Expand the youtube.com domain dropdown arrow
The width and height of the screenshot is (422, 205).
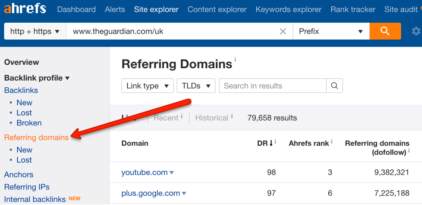tap(172, 173)
